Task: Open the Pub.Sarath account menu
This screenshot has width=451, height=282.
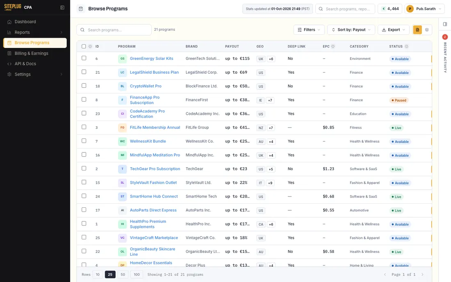Action: [x=424, y=9]
